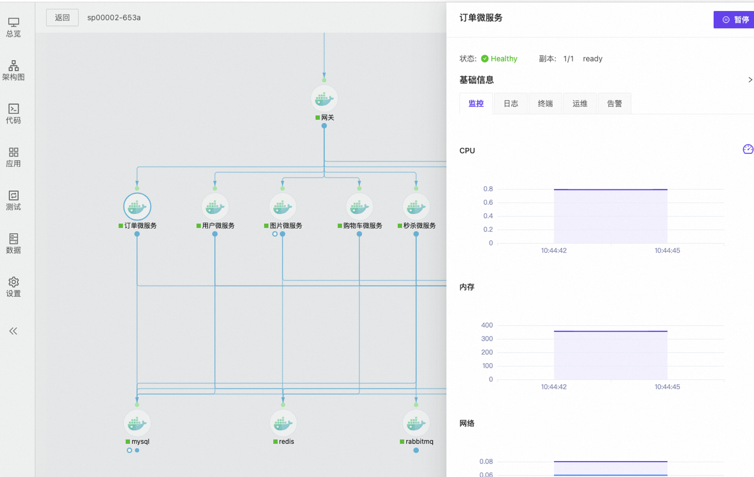This screenshot has height=477, width=754.
Task: Expand the 基础信息 section arrow
Action: (750, 80)
